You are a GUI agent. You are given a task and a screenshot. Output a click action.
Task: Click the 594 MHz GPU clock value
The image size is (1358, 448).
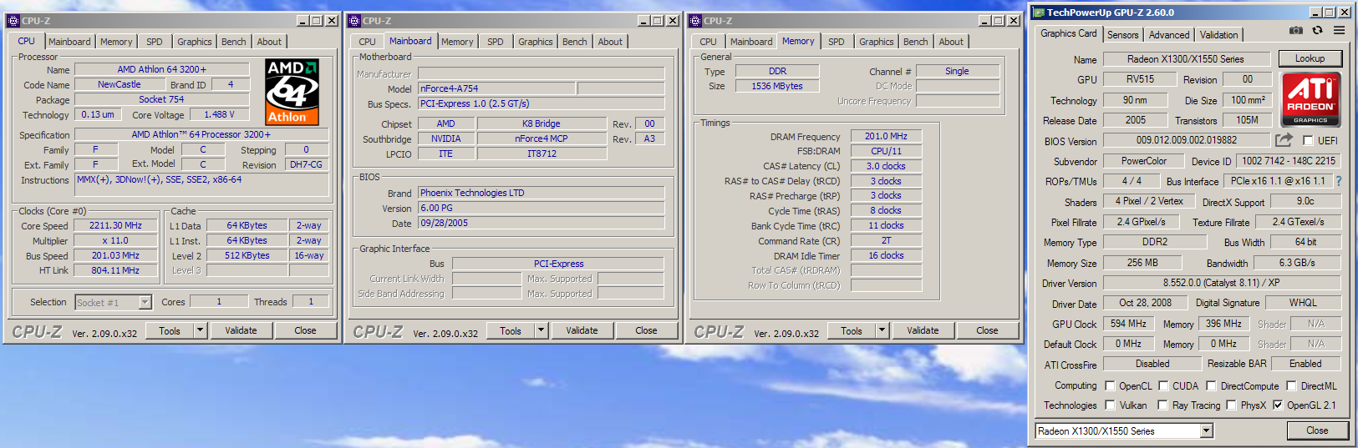pos(1129,324)
